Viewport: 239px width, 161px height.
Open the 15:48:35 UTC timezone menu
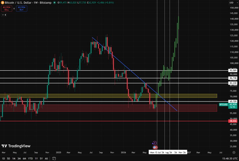click(x=230, y=159)
